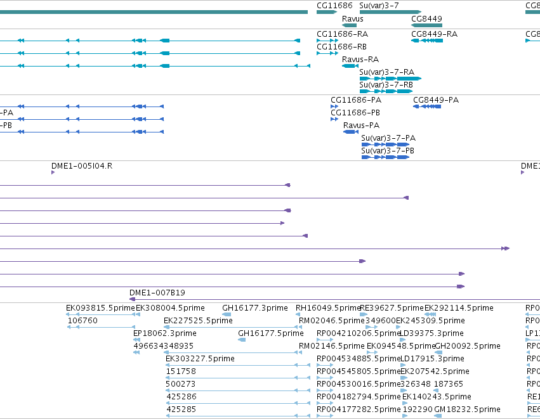Click the RP004534885.5prime label
This screenshot has height=419, width=540.
(359, 359)
